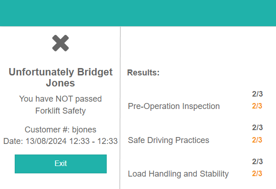The width and height of the screenshot is (276, 189).
Task: Click the orange score for Safe Driving Practices
Action: [257, 140]
